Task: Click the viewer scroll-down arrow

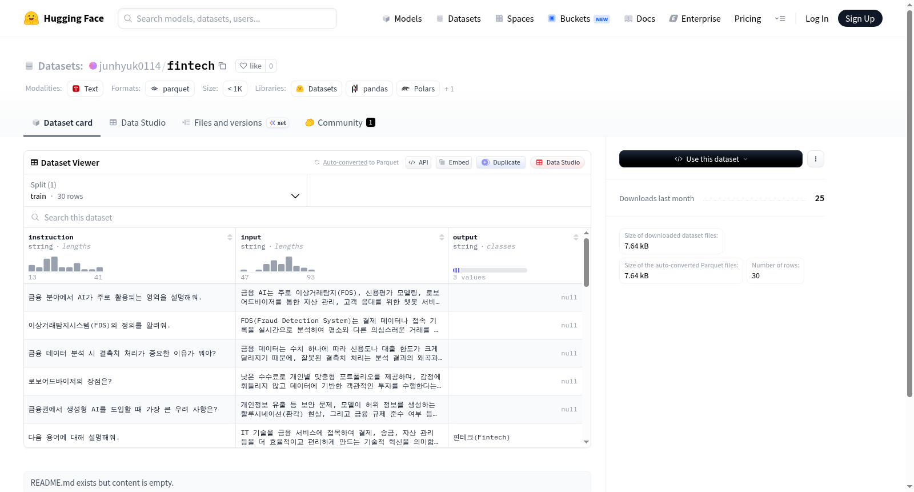Action: coord(586,442)
